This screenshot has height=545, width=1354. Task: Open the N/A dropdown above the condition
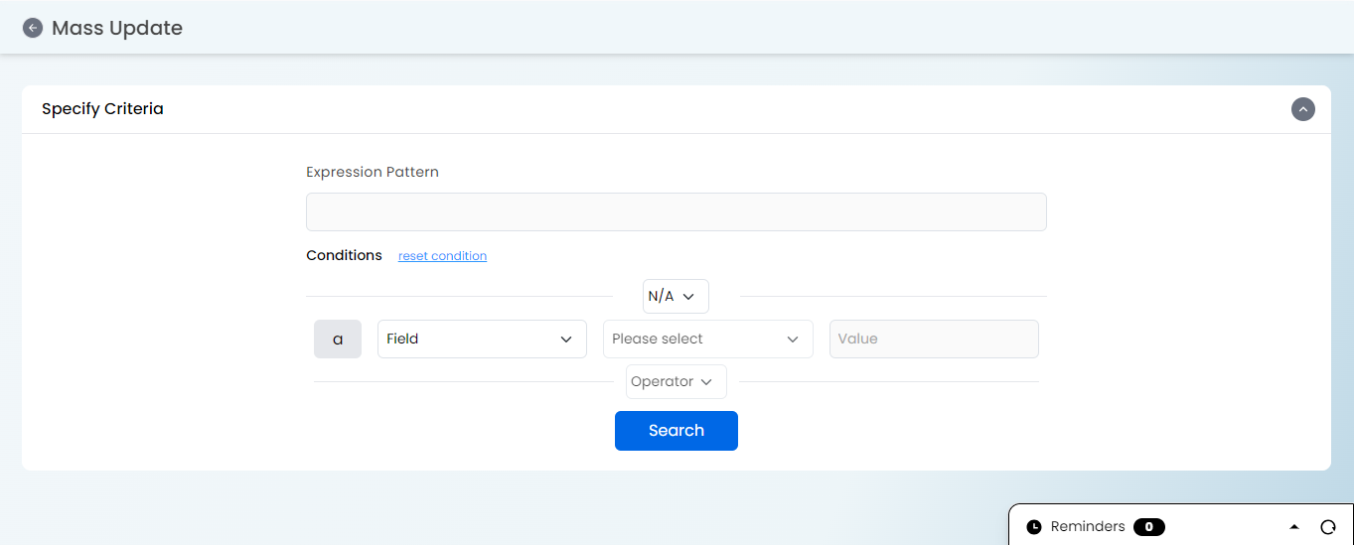[x=676, y=296]
